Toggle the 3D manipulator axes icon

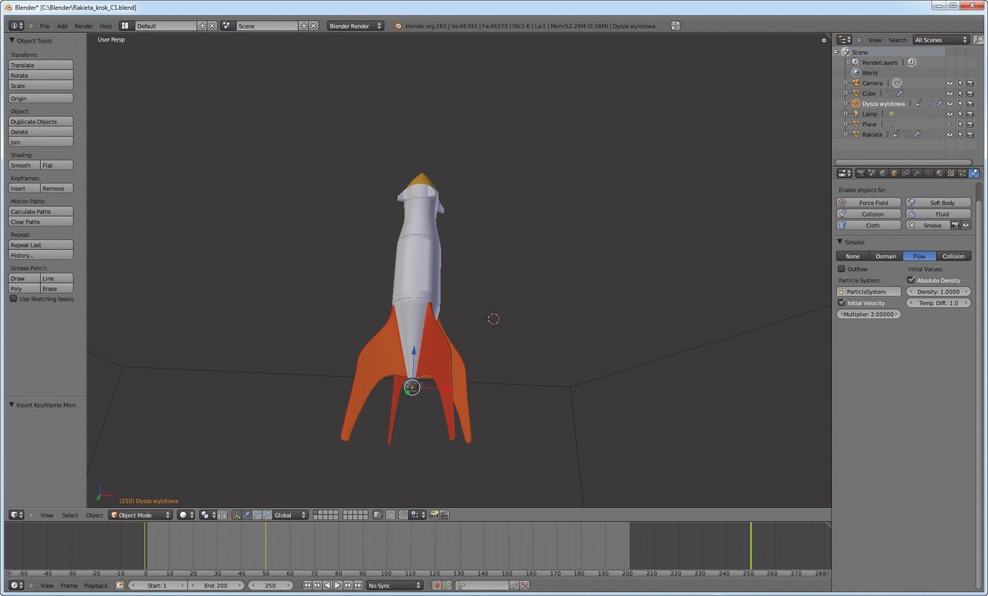(x=236, y=515)
